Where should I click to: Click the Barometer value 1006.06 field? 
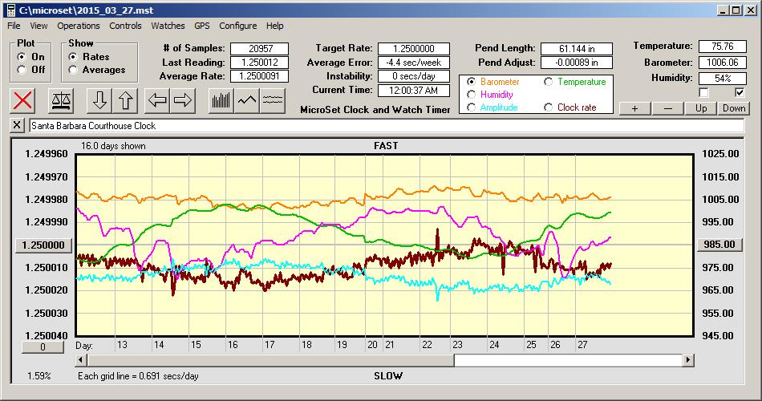tap(723, 63)
